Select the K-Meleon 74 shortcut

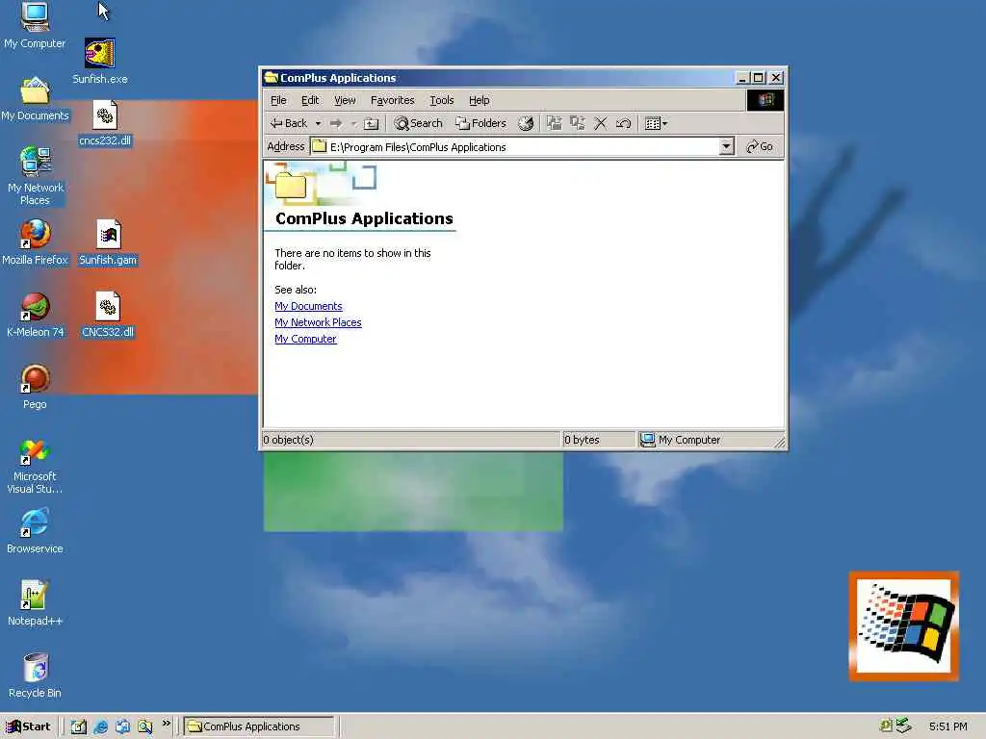pyautogui.click(x=35, y=315)
